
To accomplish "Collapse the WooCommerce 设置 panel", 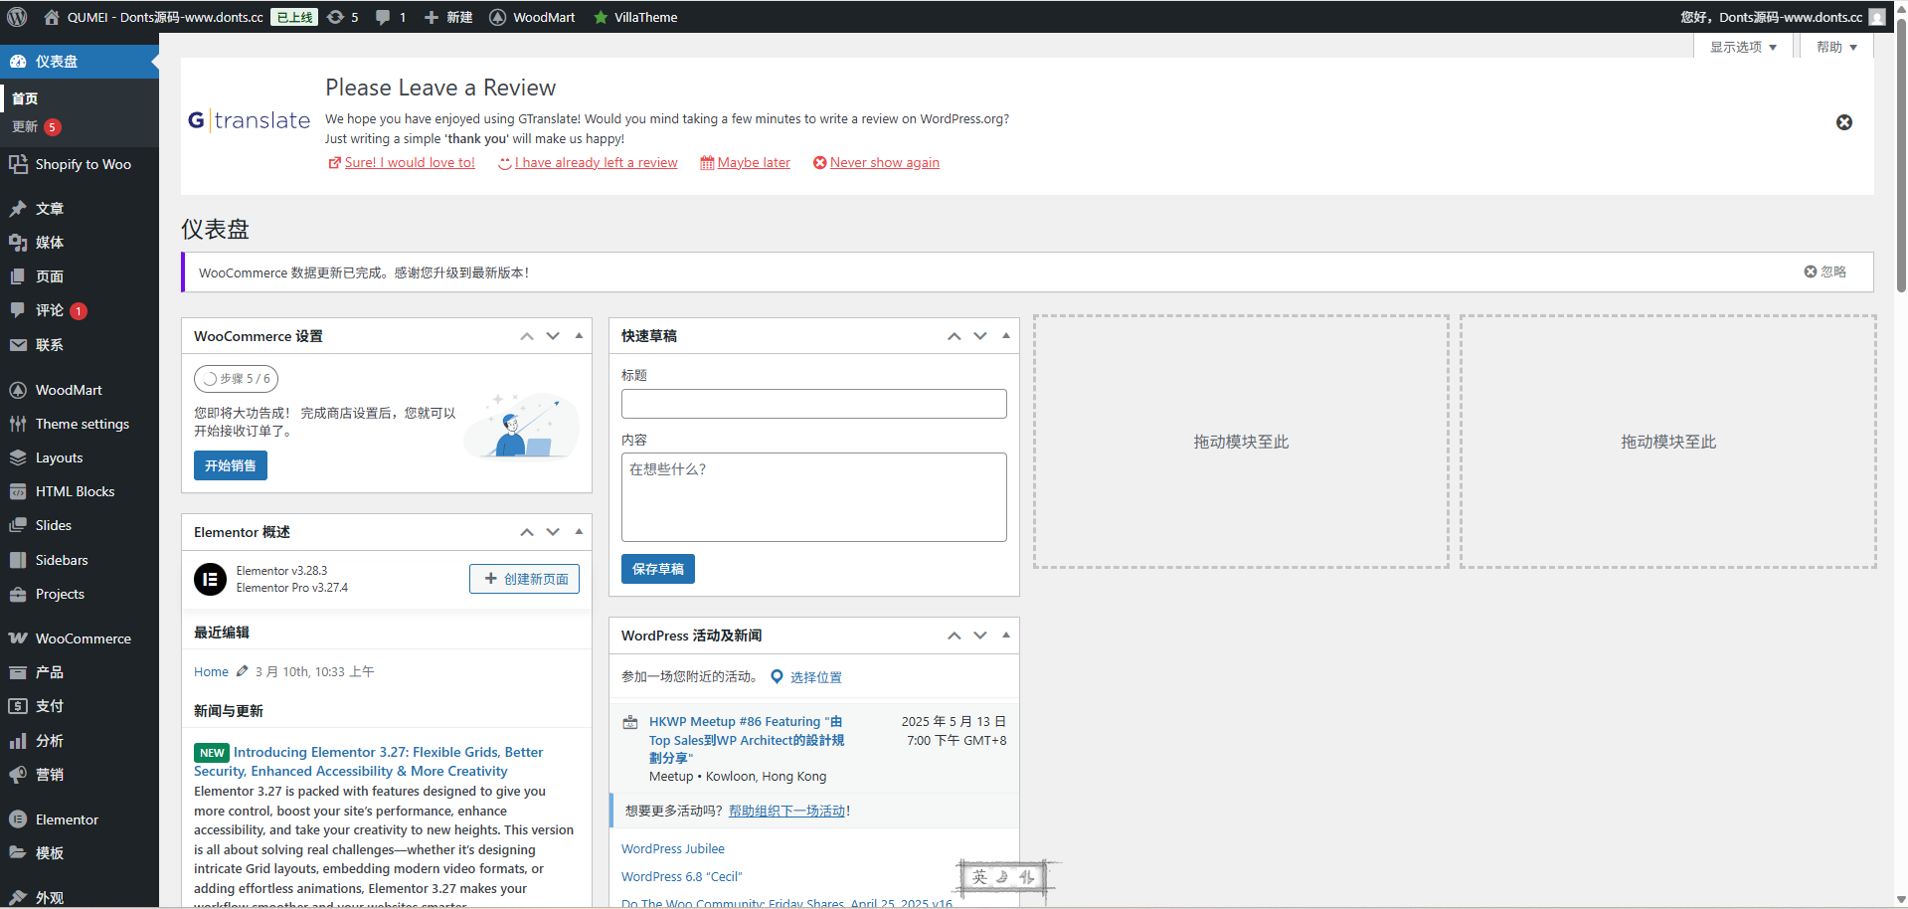I will [579, 336].
